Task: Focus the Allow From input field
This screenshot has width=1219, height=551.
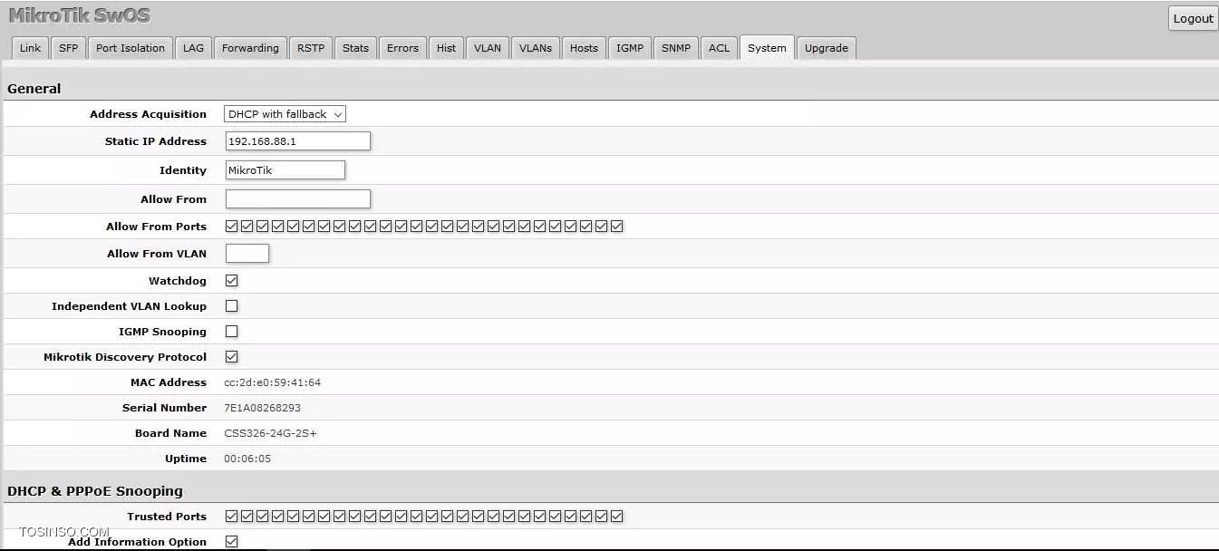Action: pos(297,199)
